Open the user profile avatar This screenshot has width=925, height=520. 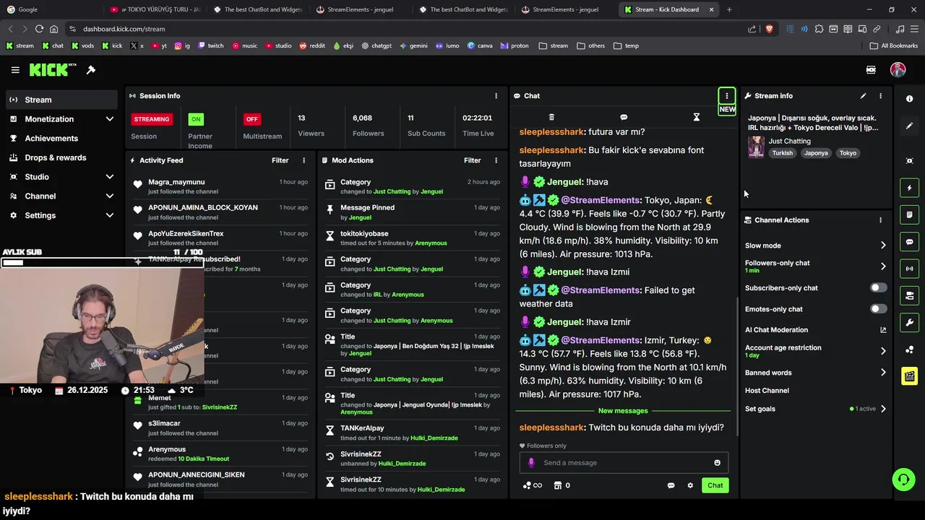click(898, 70)
